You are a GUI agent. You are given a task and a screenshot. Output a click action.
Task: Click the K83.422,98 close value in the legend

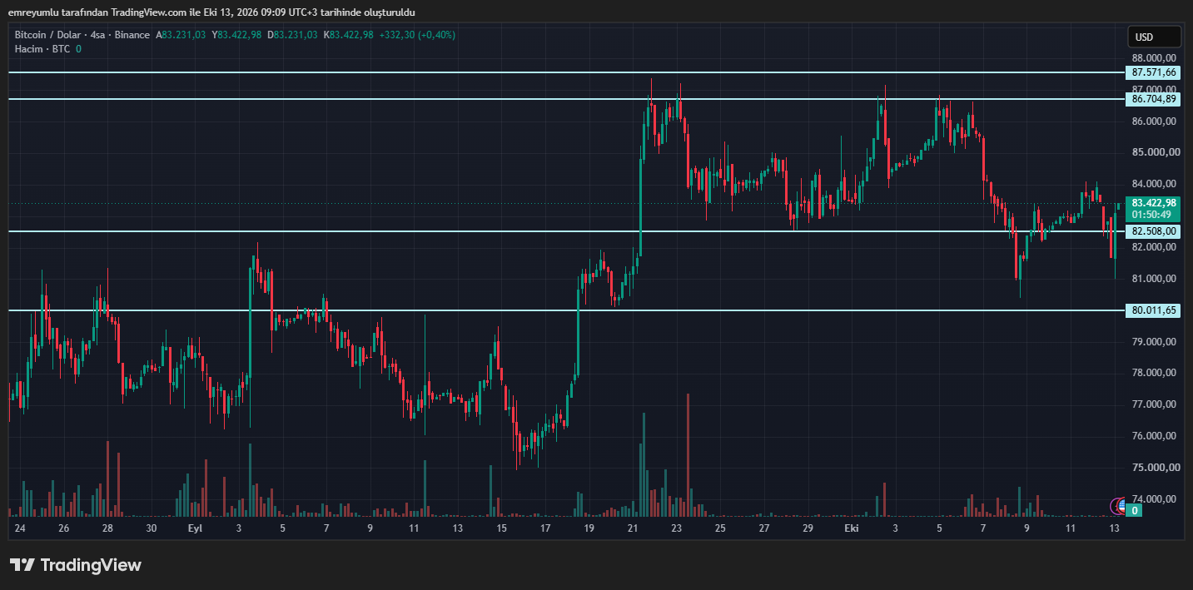[348, 35]
